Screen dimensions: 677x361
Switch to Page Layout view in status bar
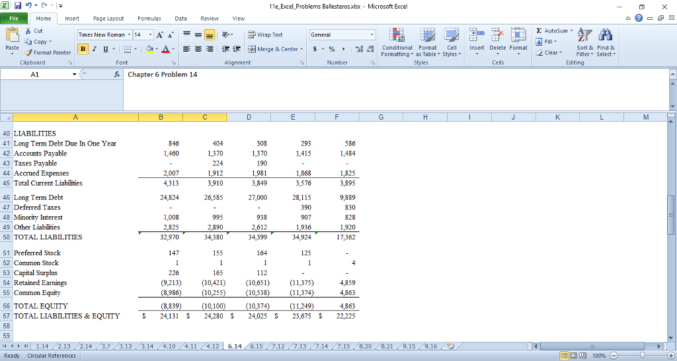(573, 356)
